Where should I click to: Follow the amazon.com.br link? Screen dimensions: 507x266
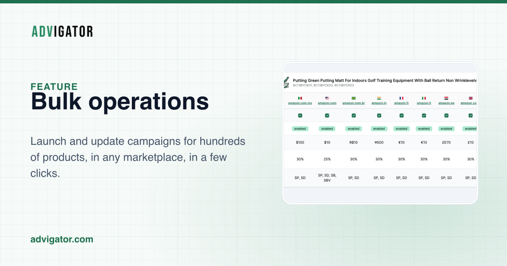click(354, 103)
